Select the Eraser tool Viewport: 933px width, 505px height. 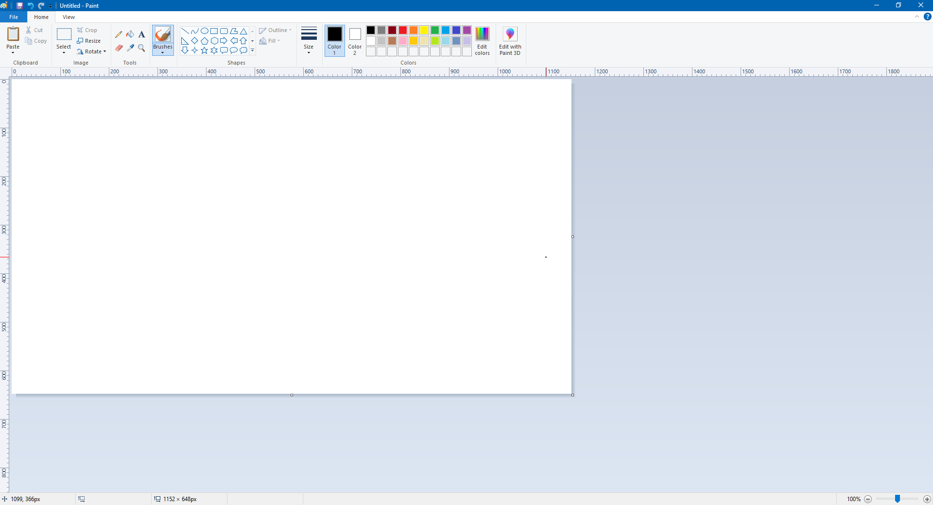[x=119, y=48]
